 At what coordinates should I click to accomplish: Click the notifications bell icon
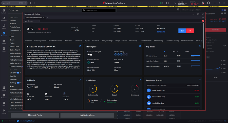click(x=203, y=3)
